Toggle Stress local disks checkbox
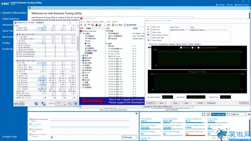Image resolution: width=251 pixels, height=141 pixels. click(151, 38)
